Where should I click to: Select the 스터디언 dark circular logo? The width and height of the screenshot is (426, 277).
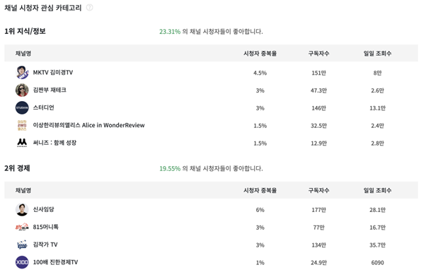pos(22,107)
